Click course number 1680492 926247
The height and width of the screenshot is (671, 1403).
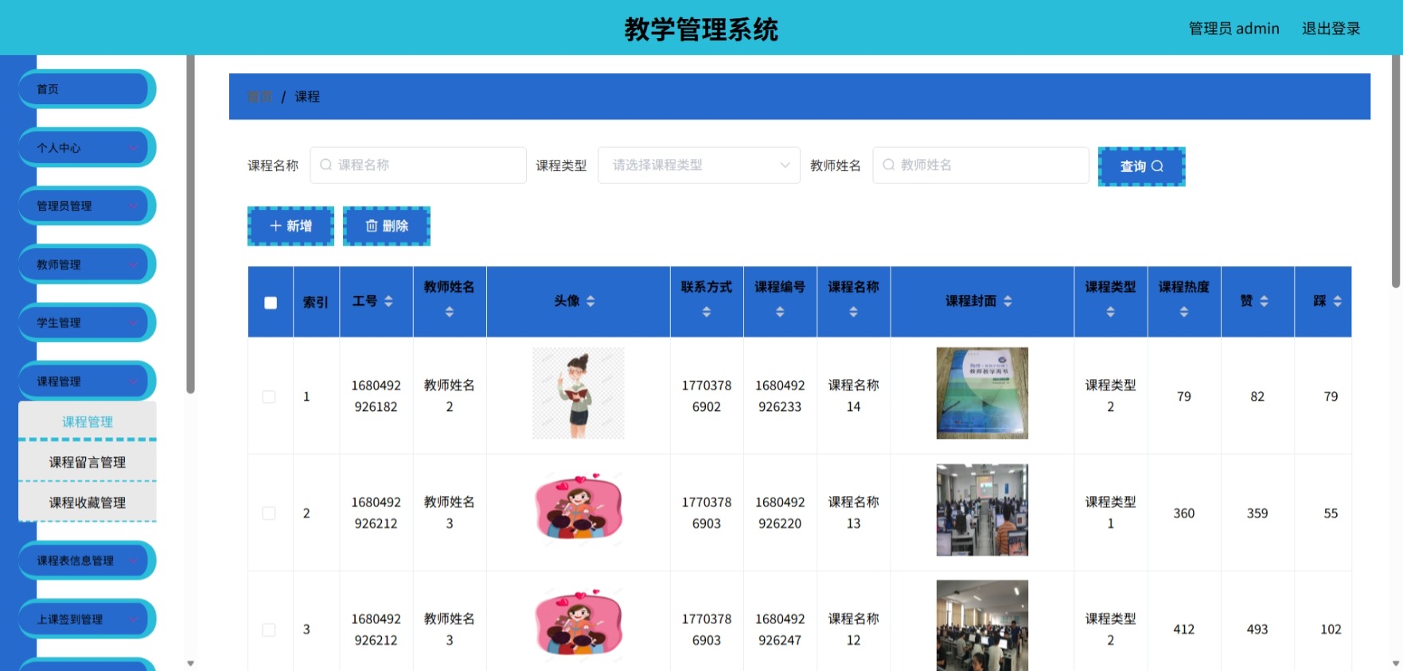(x=780, y=630)
